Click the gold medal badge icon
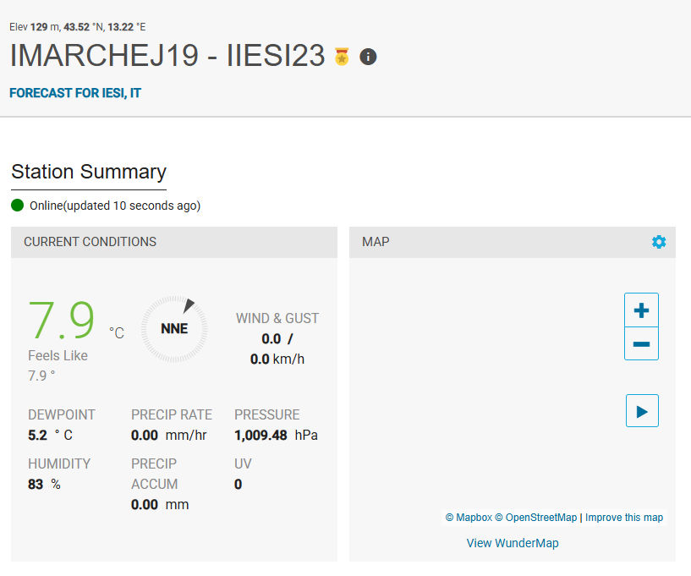The image size is (691, 576). (x=342, y=57)
